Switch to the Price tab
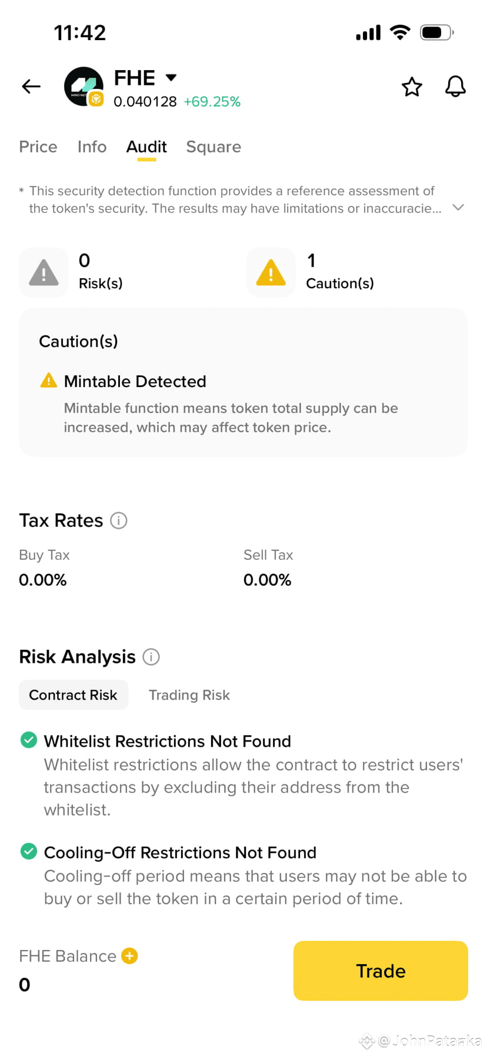 [x=38, y=147]
